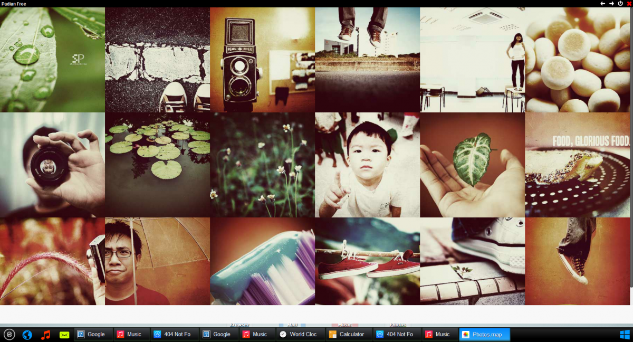Open the Pearl River vintage camera photo
Screen dimensions: 633x342
click(x=262, y=60)
